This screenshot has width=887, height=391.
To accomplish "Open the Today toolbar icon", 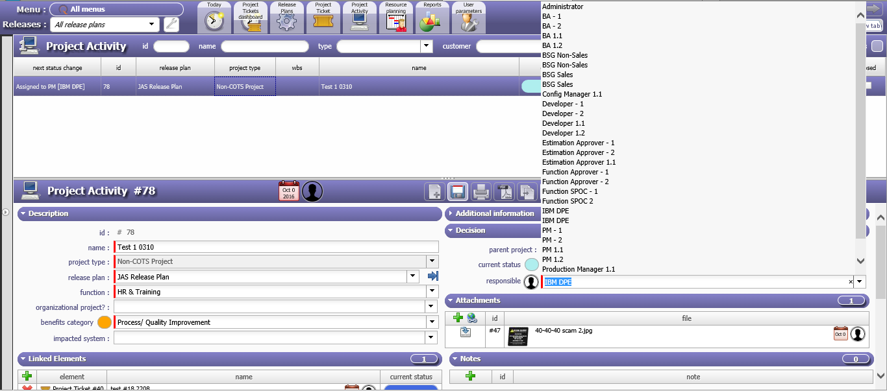I will coord(214,18).
